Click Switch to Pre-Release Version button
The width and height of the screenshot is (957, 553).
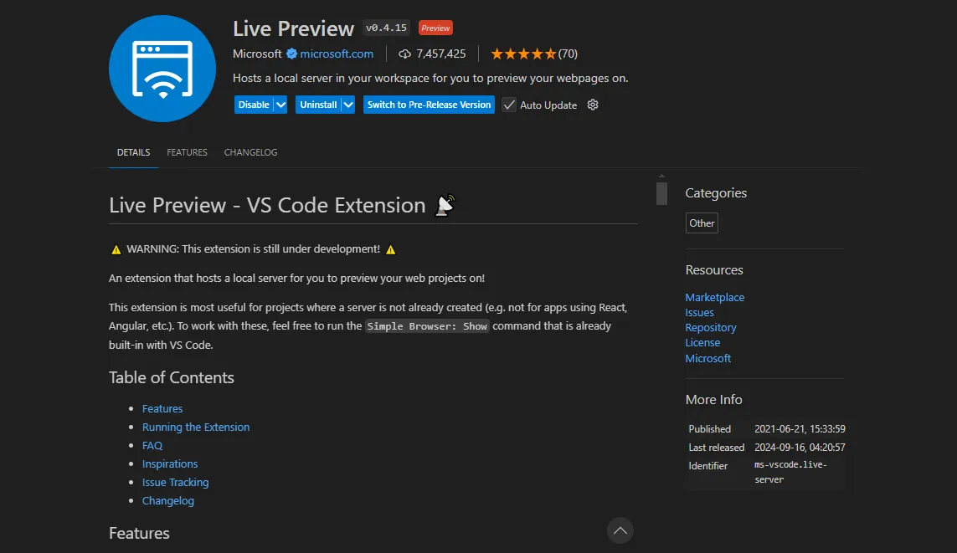429,105
